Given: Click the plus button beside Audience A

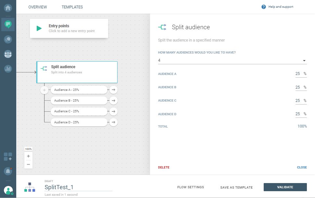Looking at the screenshot, I should point(44,90).
